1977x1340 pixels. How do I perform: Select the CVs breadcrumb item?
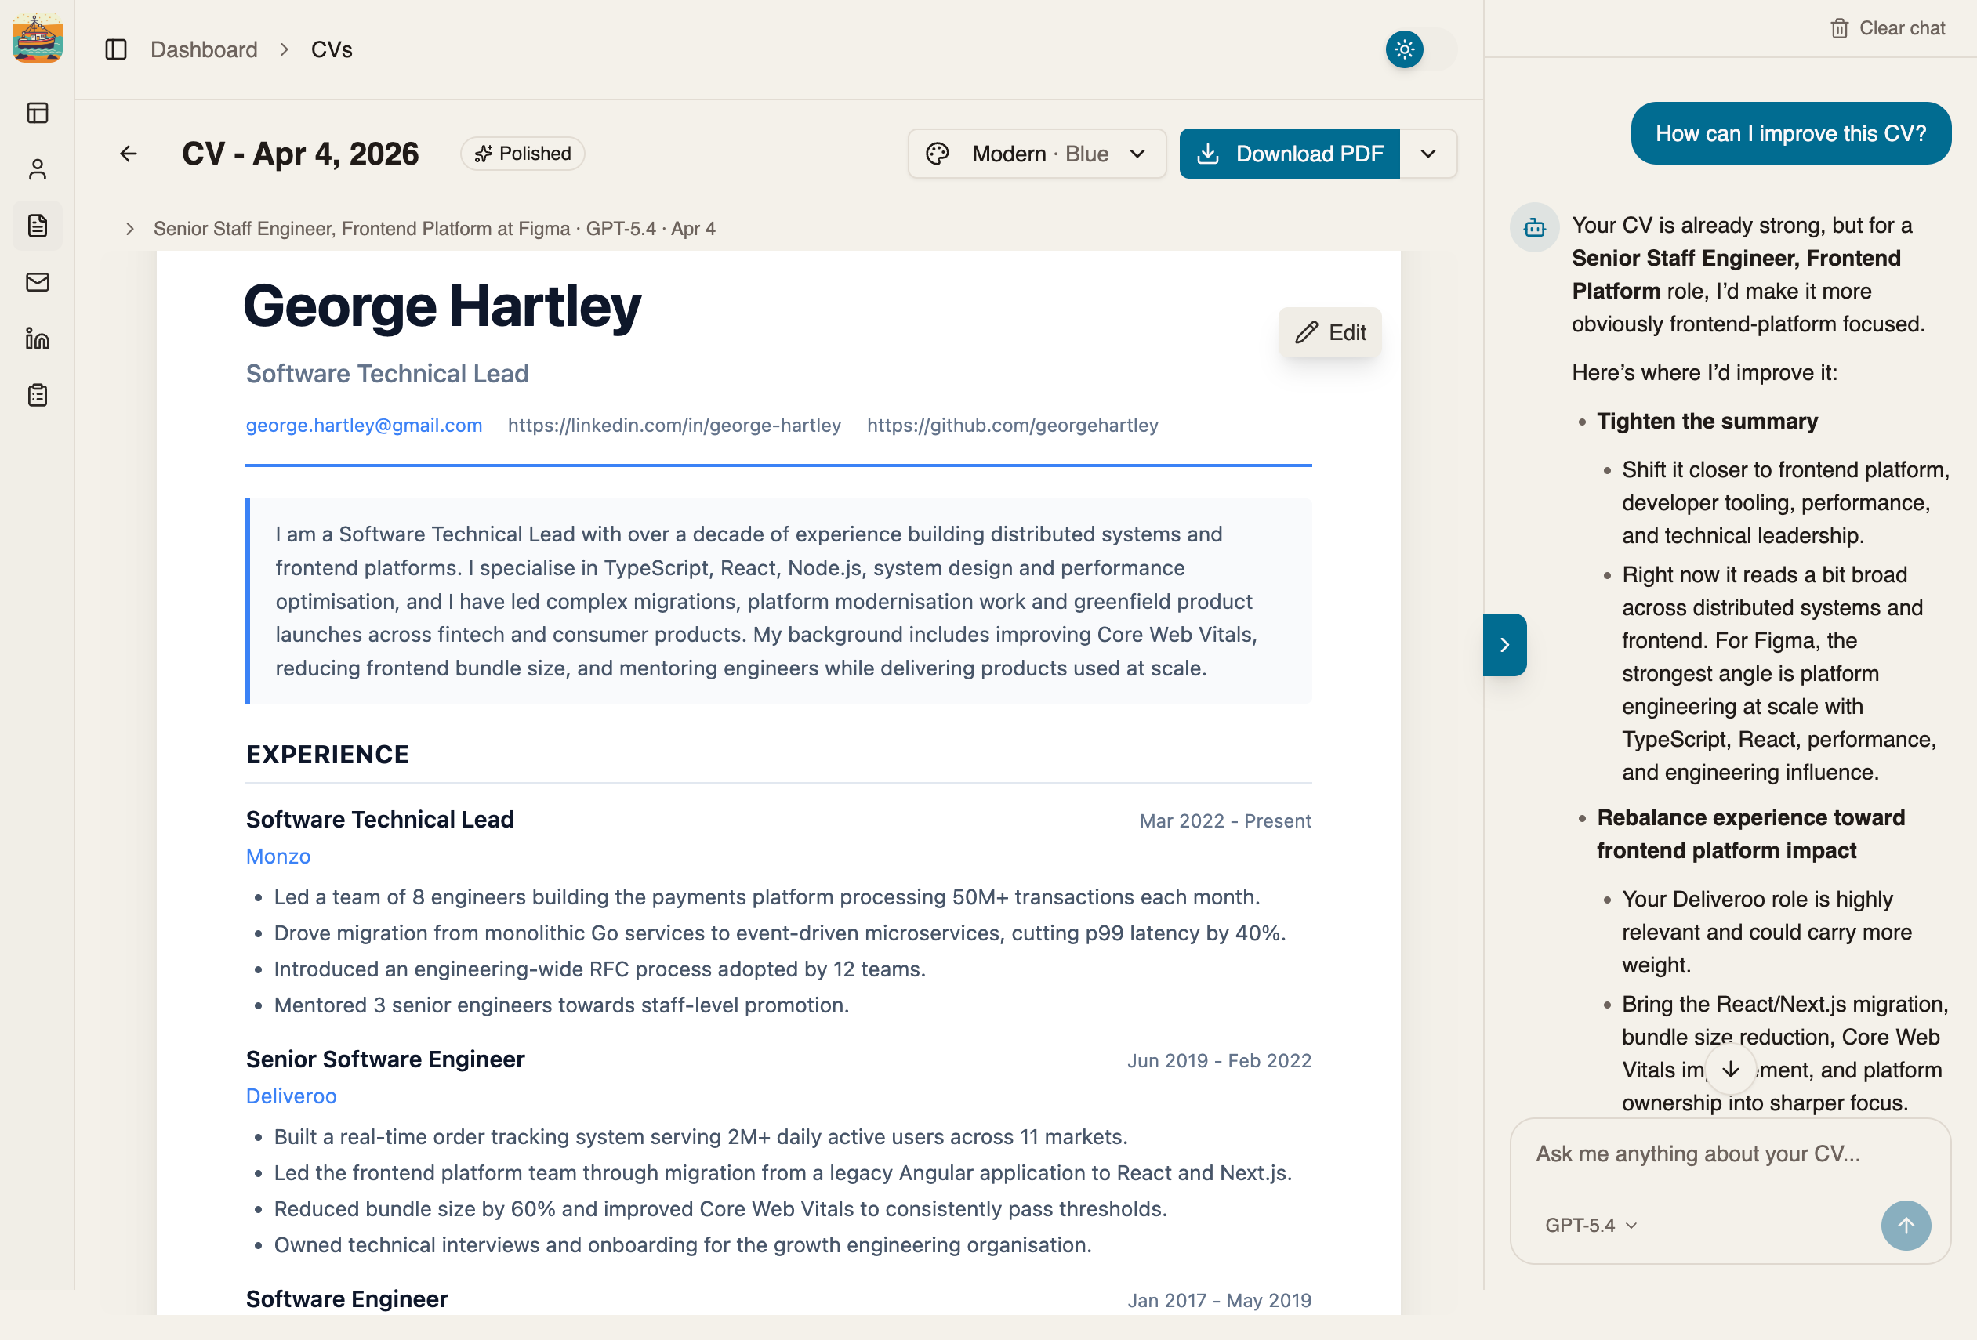331,49
